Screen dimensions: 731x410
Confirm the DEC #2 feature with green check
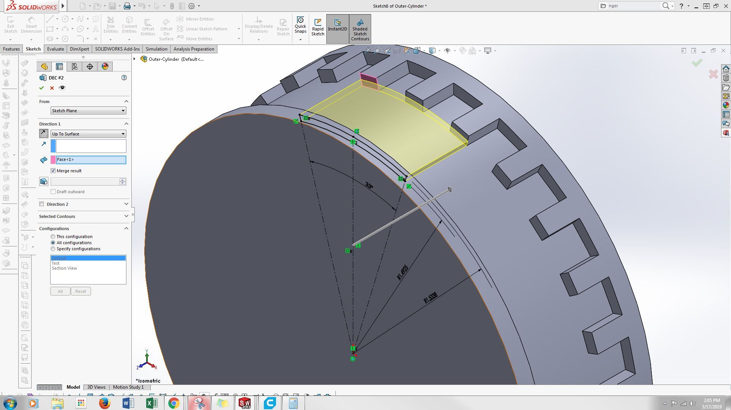click(x=41, y=88)
